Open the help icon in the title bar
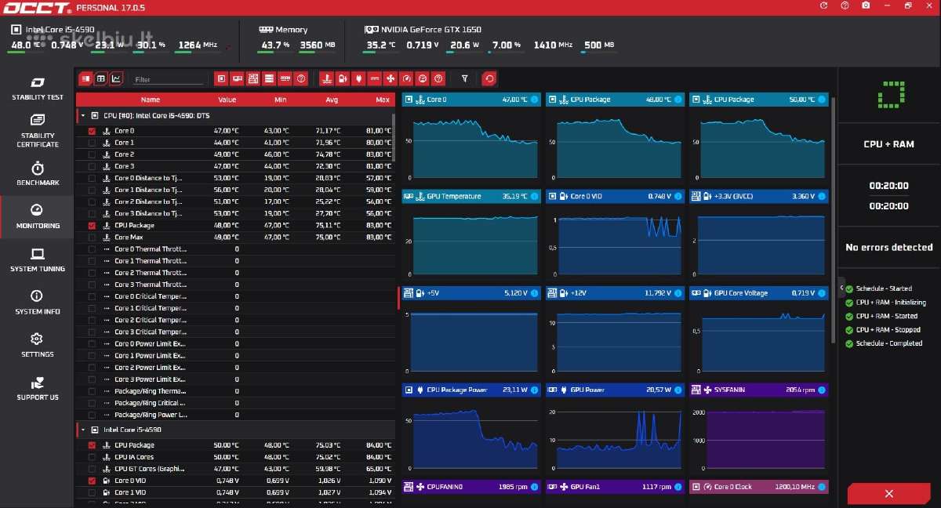Screen dimensions: 941x508 pyautogui.click(x=845, y=5)
